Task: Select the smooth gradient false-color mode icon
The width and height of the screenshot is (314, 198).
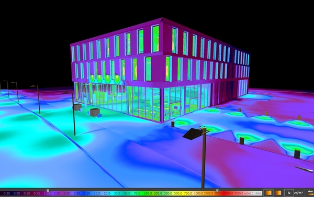Action: coord(268,193)
